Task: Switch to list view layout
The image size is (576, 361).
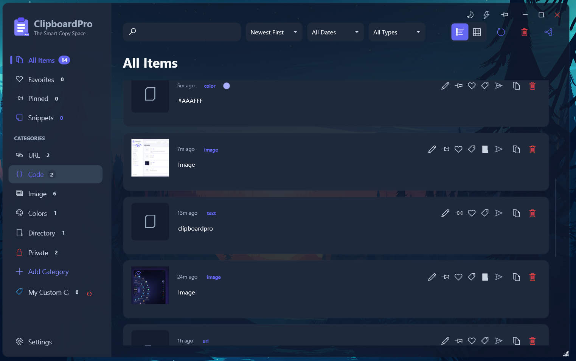Action: (460, 32)
